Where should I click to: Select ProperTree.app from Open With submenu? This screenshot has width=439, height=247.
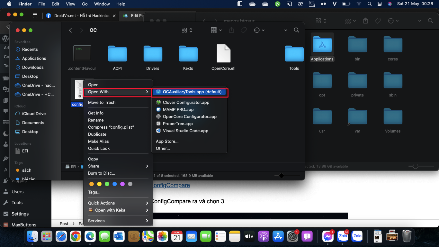tap(177, 124)
